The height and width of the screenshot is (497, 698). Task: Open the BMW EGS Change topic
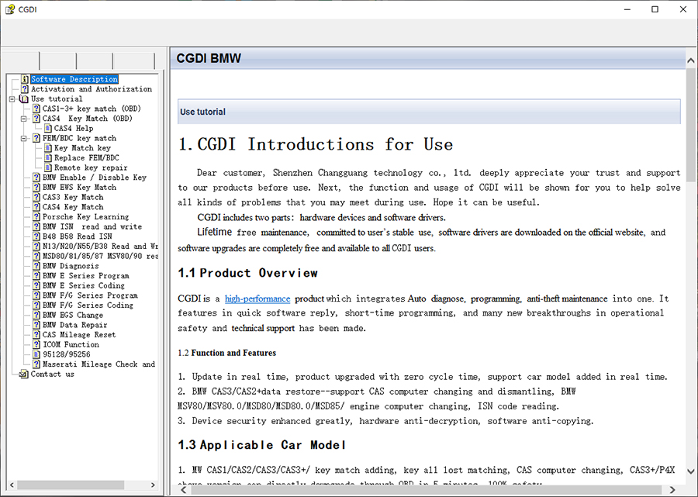(72, 316)
